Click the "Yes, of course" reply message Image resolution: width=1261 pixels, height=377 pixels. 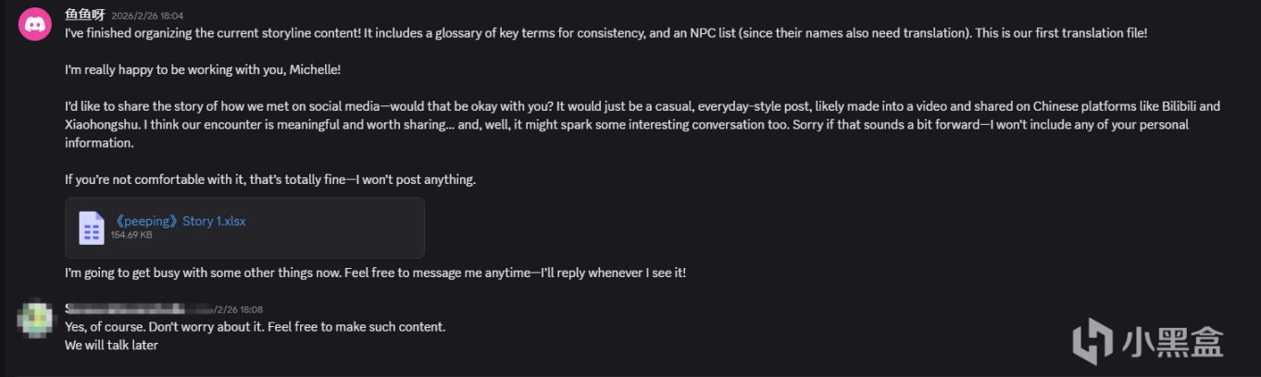tap(255, 327)
